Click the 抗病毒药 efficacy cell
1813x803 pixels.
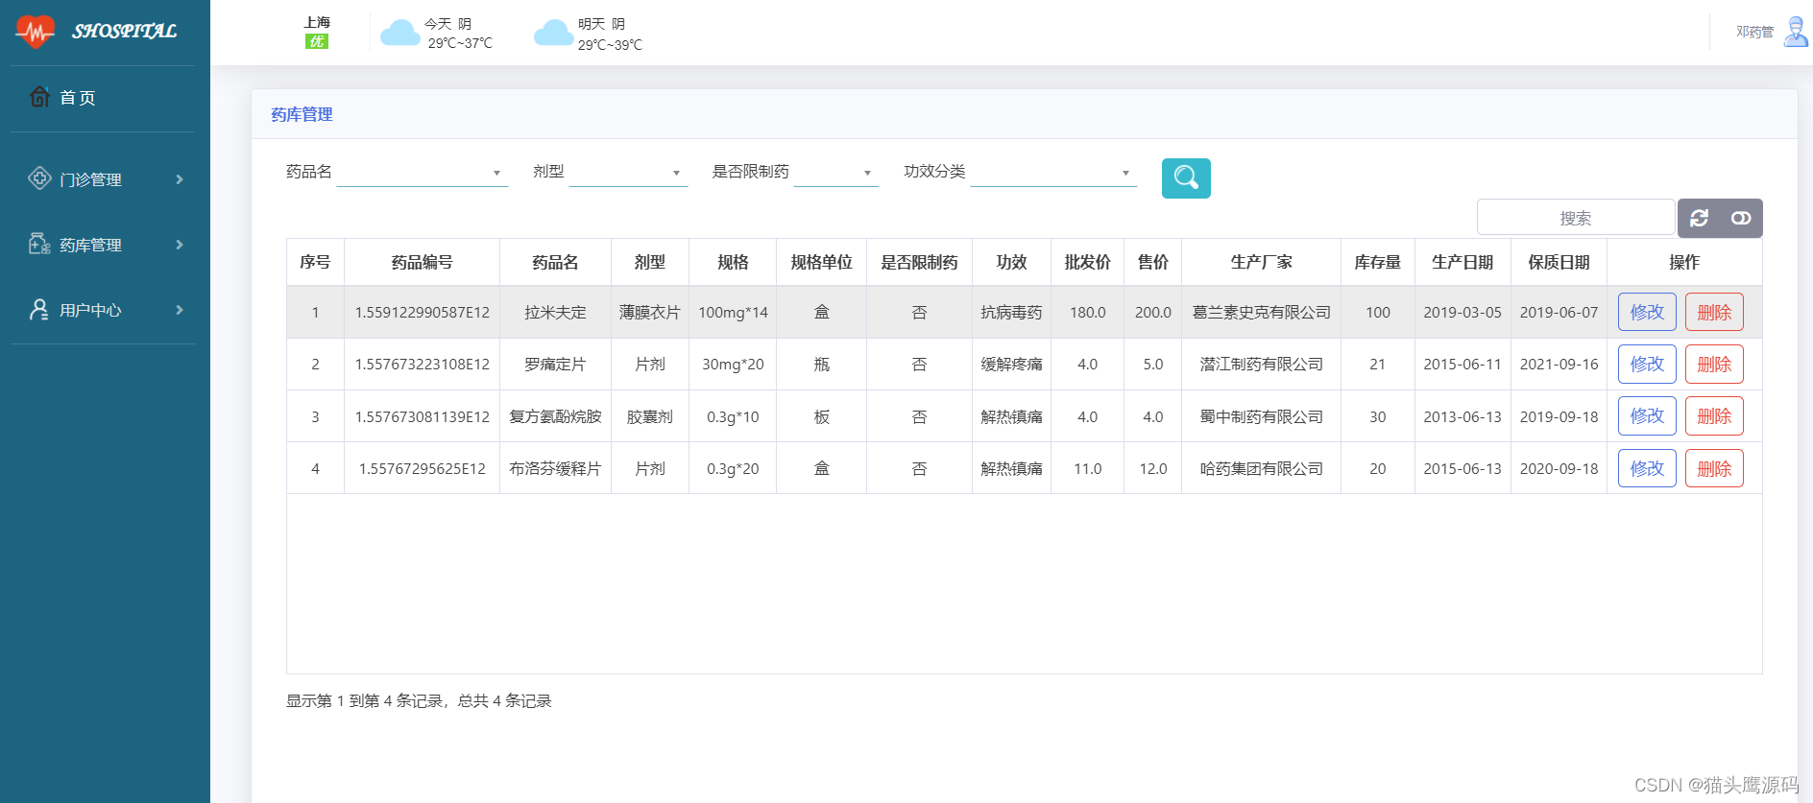pyautogui.click(x=1011, y=313)
